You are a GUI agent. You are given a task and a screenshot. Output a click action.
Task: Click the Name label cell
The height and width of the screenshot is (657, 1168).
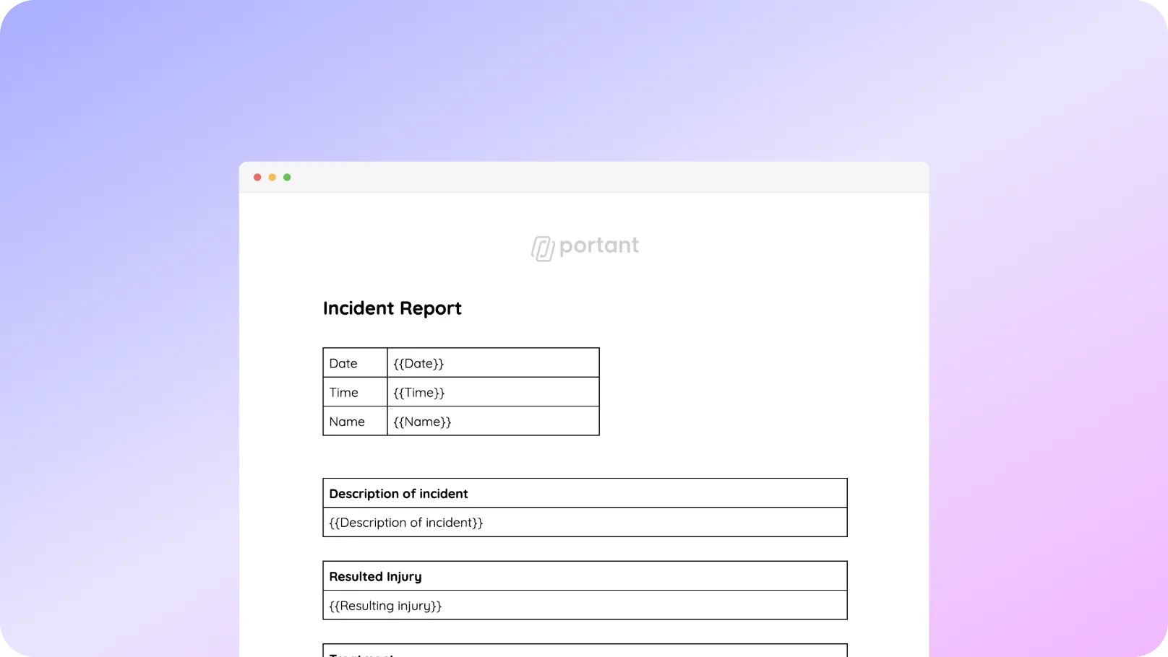[355, 421]
